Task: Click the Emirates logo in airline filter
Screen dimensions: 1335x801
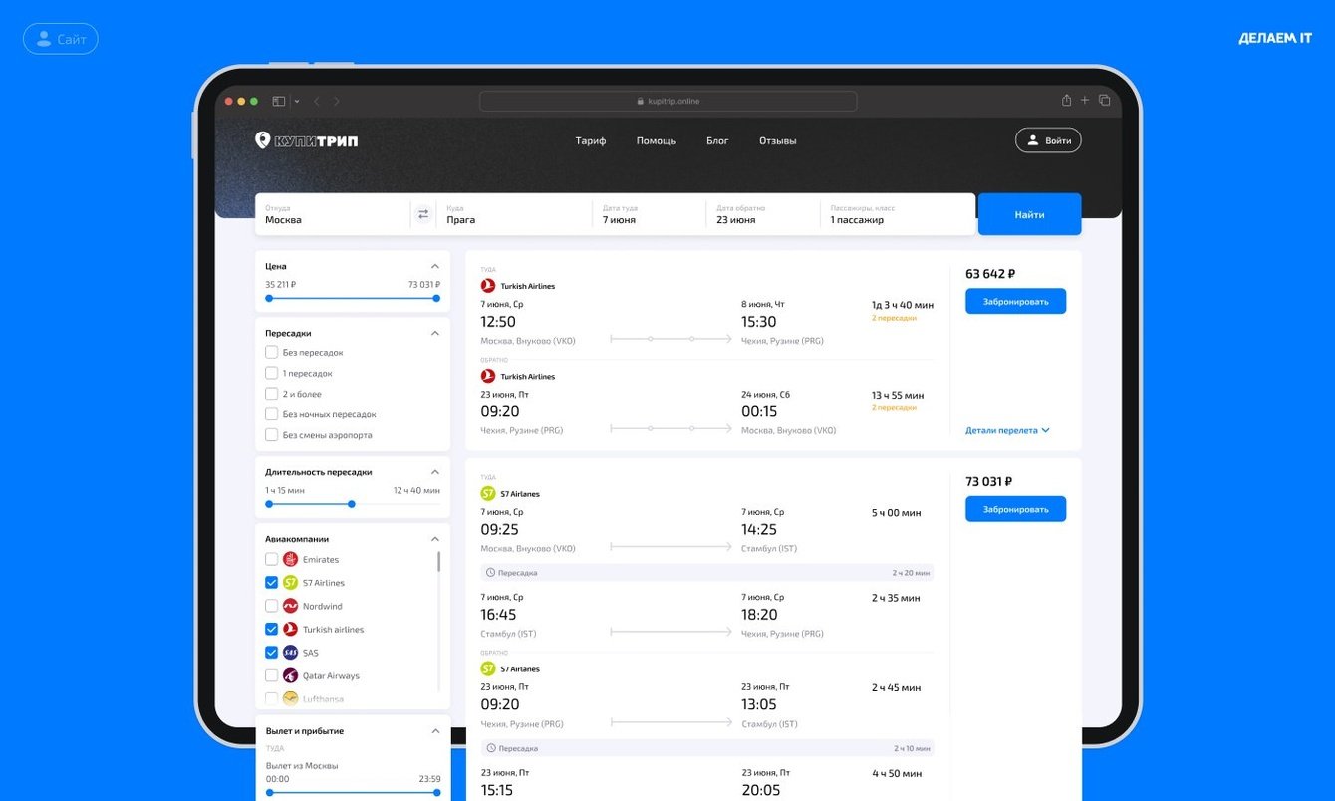Action: pos(290,560)
